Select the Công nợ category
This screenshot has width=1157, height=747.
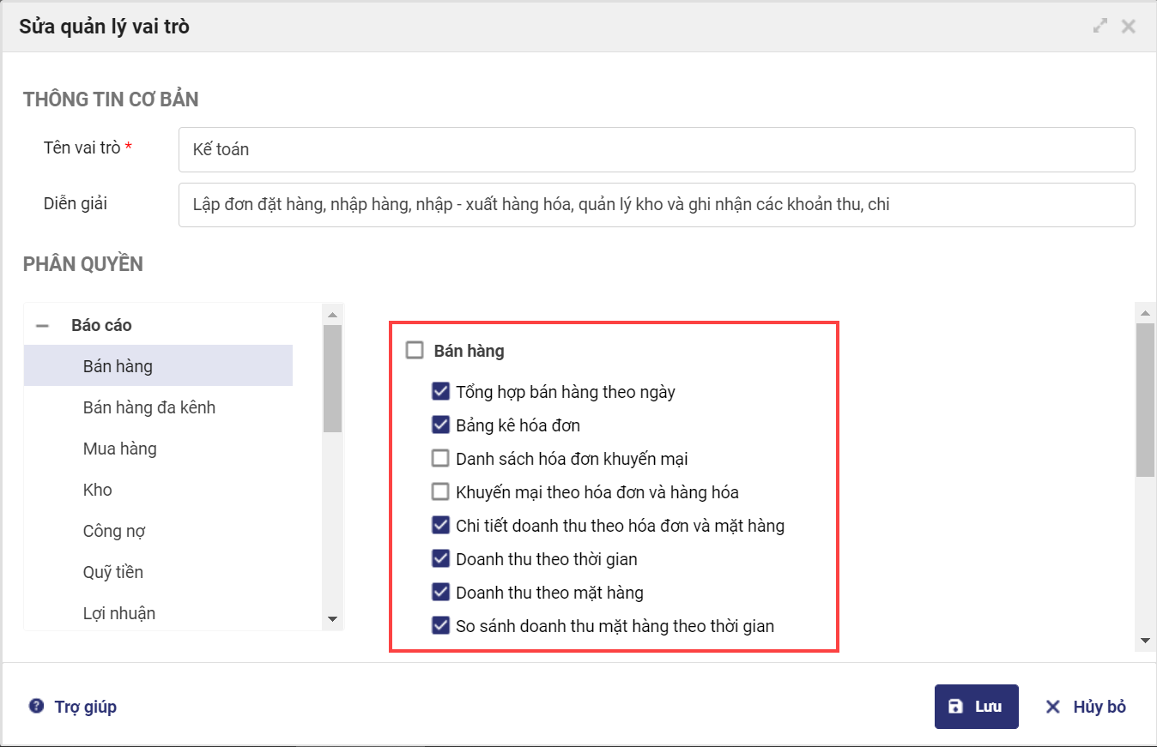coord(114,531)
